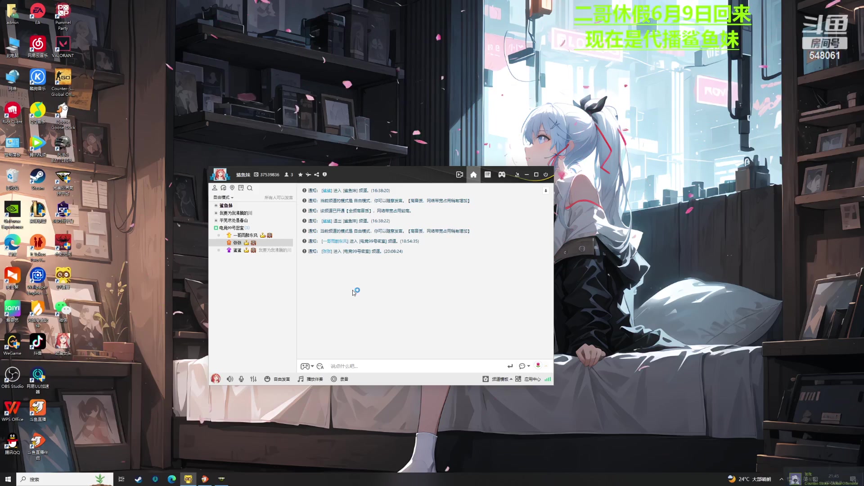Send a flower gift icon
This screenshot has height=486, width=864.
pos(538,365)
